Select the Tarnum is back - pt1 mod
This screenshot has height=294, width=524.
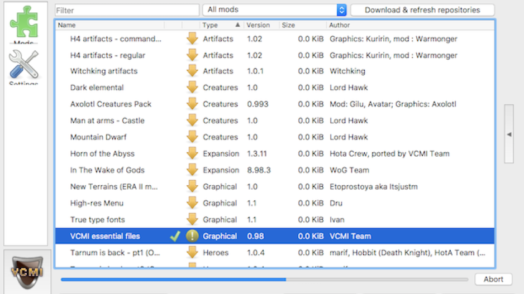pos(115,253)
